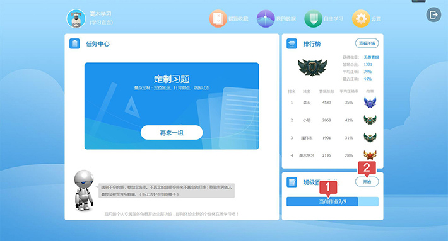Click 排行榜 panel title

[x=312, y=44]
